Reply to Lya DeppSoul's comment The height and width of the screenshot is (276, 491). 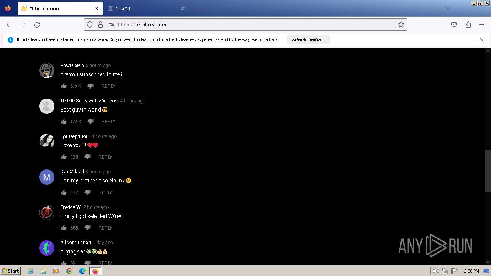pyautogui.click(x=105, y=157)
